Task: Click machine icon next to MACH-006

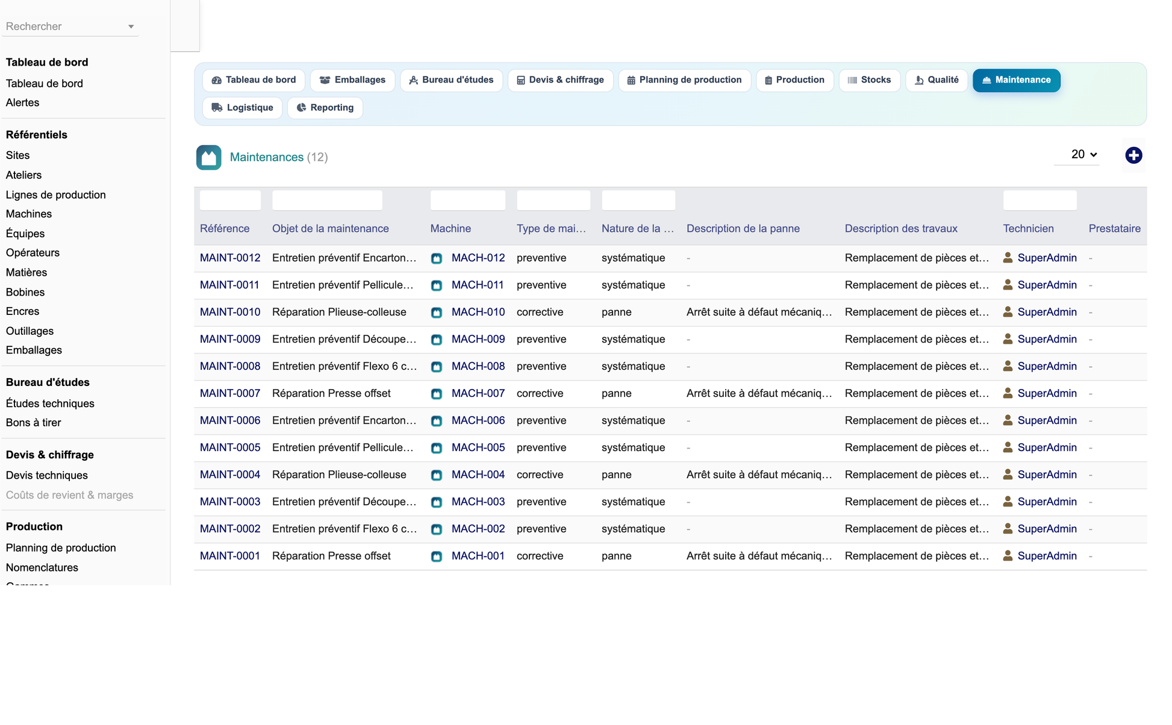Action: [x=437, y=421]
